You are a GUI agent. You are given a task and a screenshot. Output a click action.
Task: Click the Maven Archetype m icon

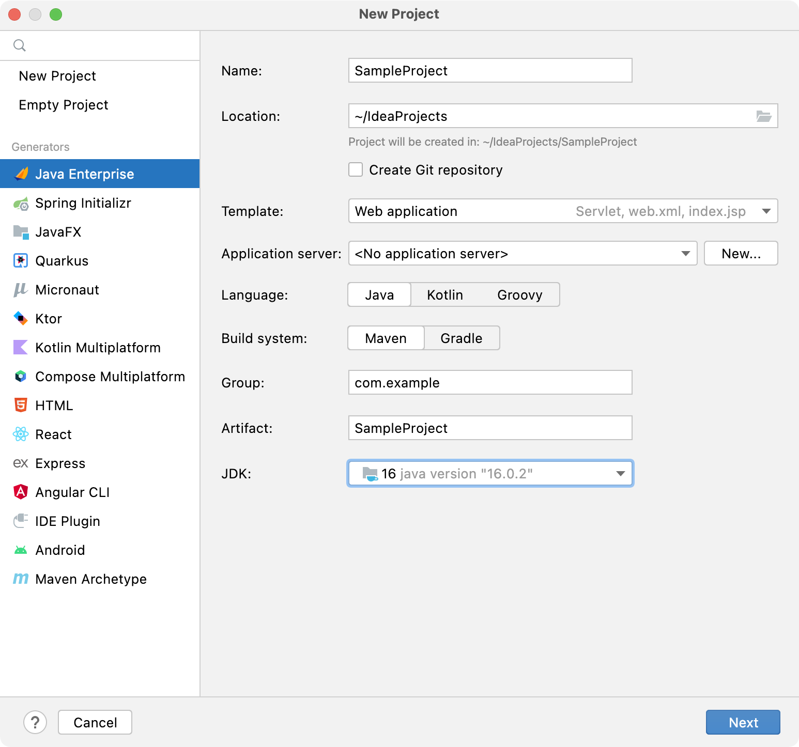(x=21, y=579)
